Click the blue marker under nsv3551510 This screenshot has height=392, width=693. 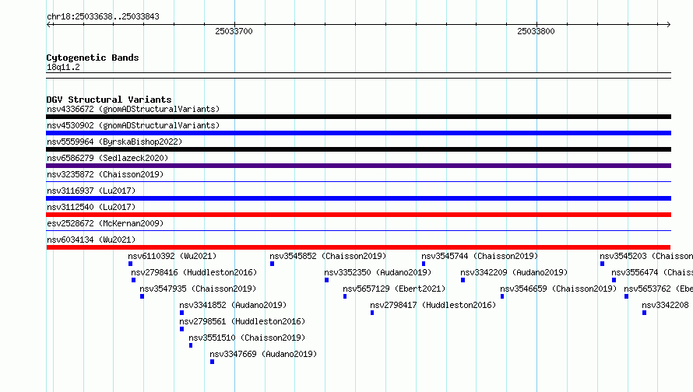pyautogui.click(x=191, y=345)
